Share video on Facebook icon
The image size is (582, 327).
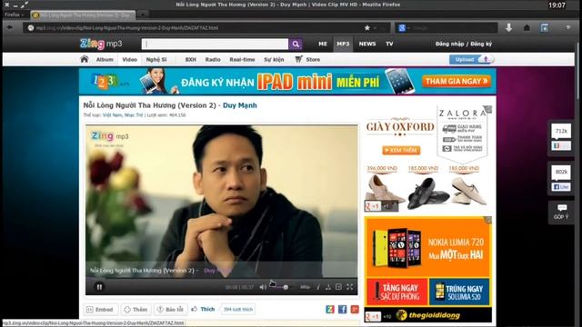[x=342, y=309]
